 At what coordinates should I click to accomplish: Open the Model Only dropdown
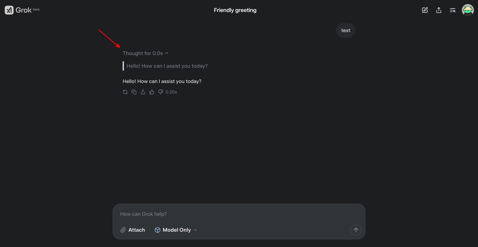pyautogui.click(x=176, y=230)
